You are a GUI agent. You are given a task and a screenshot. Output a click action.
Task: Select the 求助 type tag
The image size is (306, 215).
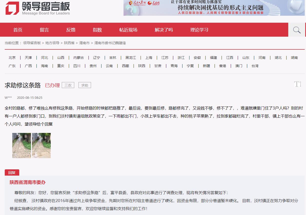pyautogui.click(x=85, y=85)
